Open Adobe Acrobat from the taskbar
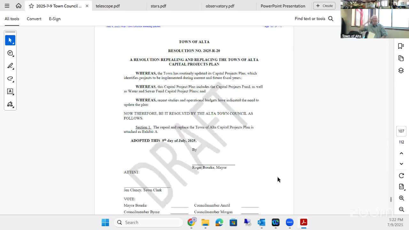 click(x=304, y=222)
